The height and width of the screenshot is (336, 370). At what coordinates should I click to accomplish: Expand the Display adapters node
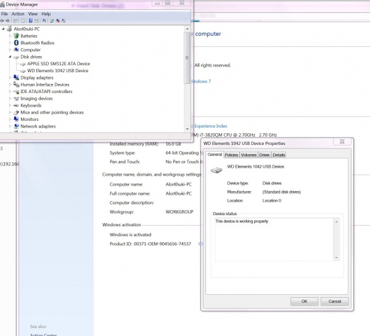point(10,78)
